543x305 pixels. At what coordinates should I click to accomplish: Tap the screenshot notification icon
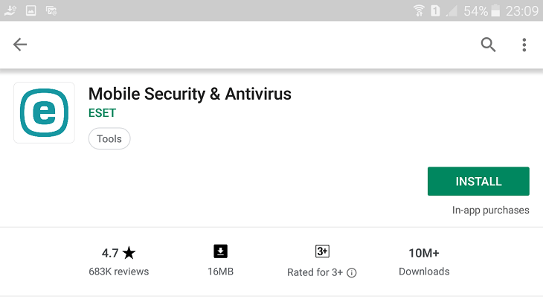[30, 10]
